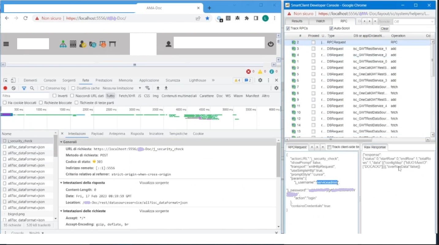Click the bookmark star in address bar
The height and width of the screenshot is (245, 439).
pos(207,18)
